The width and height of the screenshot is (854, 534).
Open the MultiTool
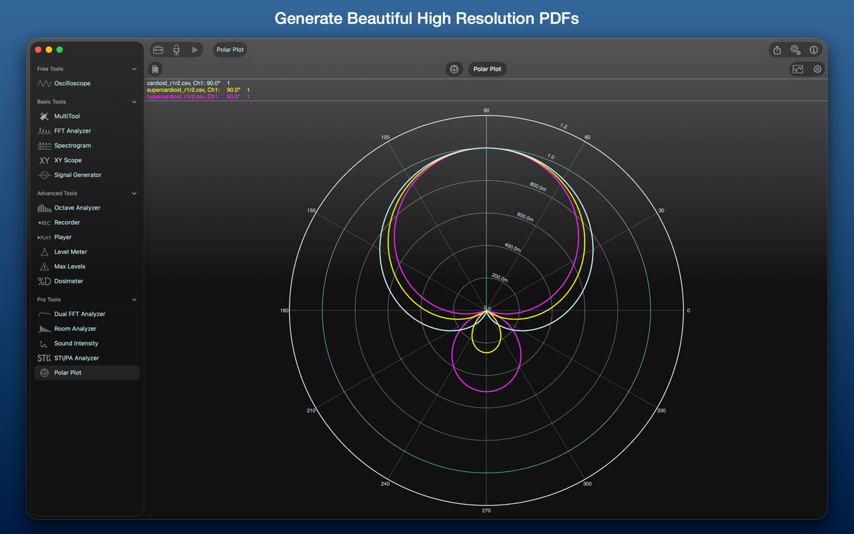87,116
